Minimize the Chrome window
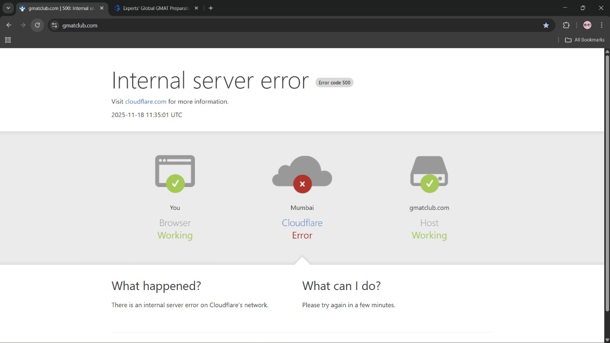610x343 pixels. [565, 8]
